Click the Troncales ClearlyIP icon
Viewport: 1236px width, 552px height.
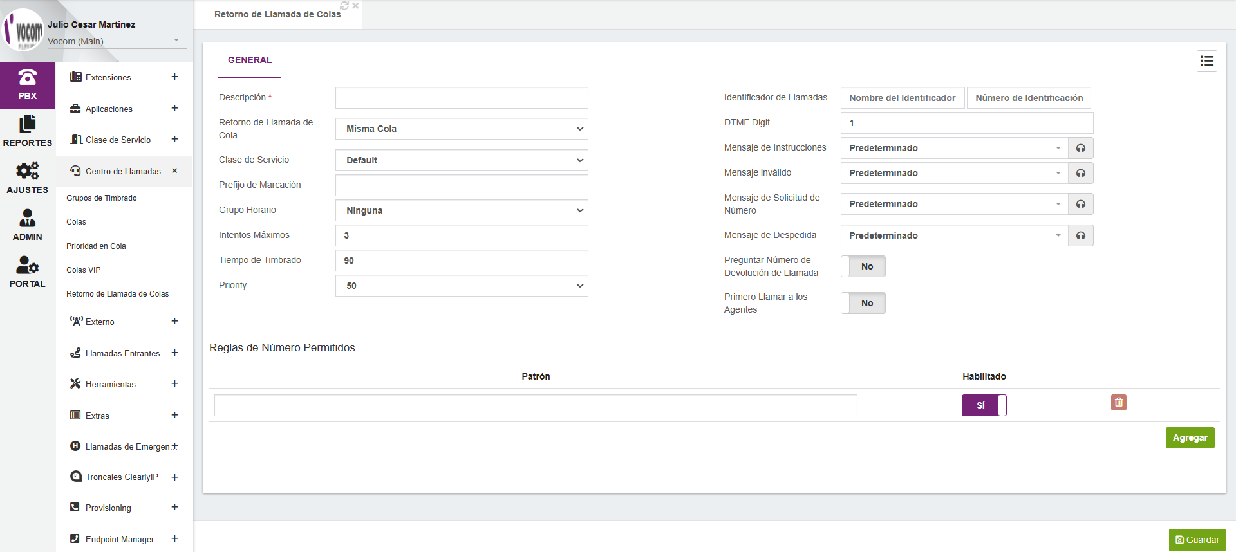point(75,477)
